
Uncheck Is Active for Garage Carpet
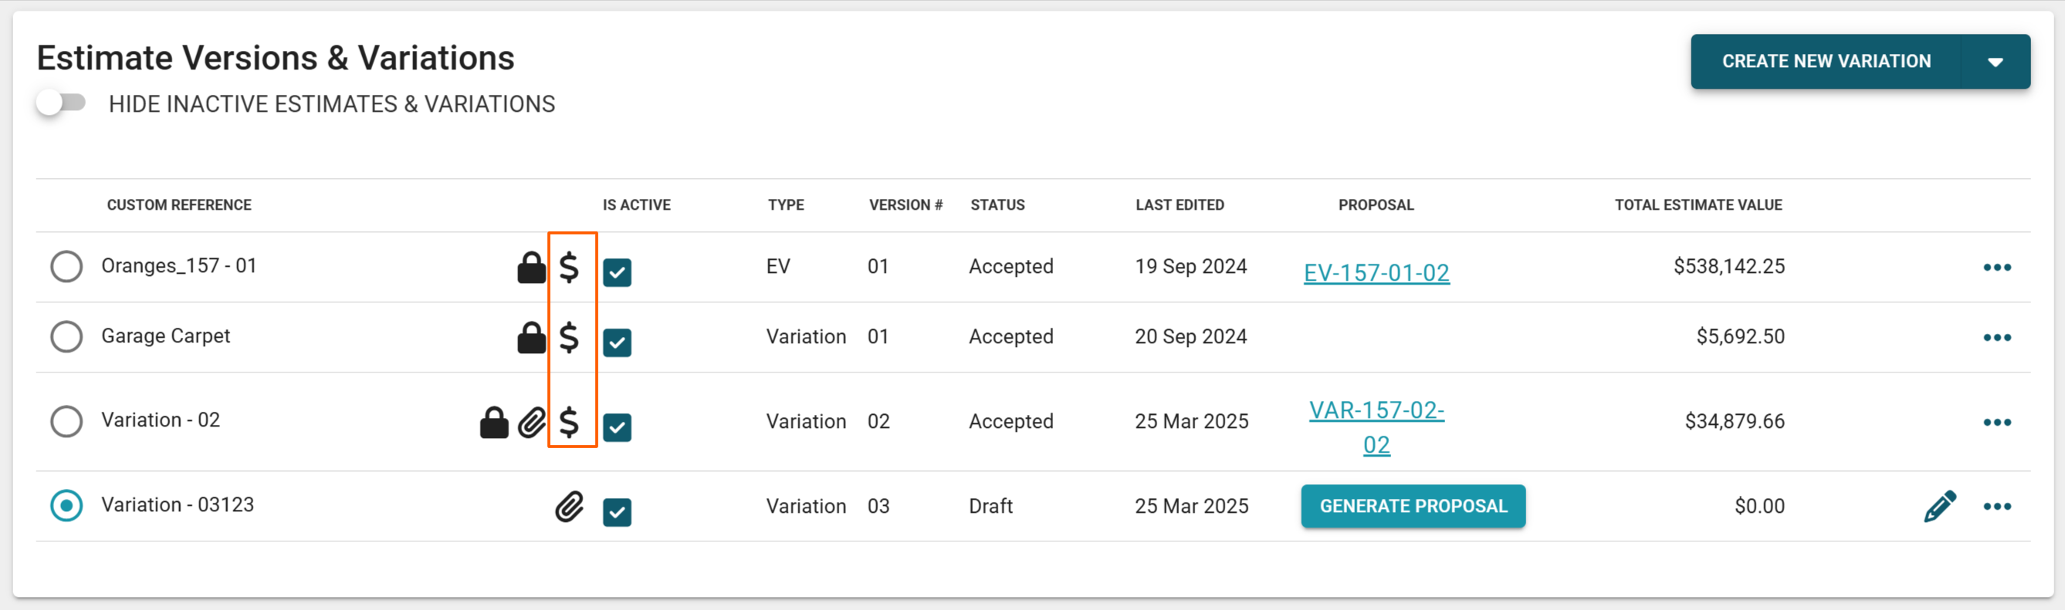coord(617,342)
